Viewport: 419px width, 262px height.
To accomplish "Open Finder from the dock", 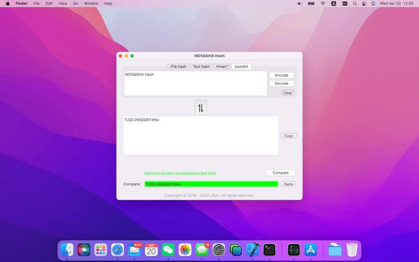I will coord(67,250).
